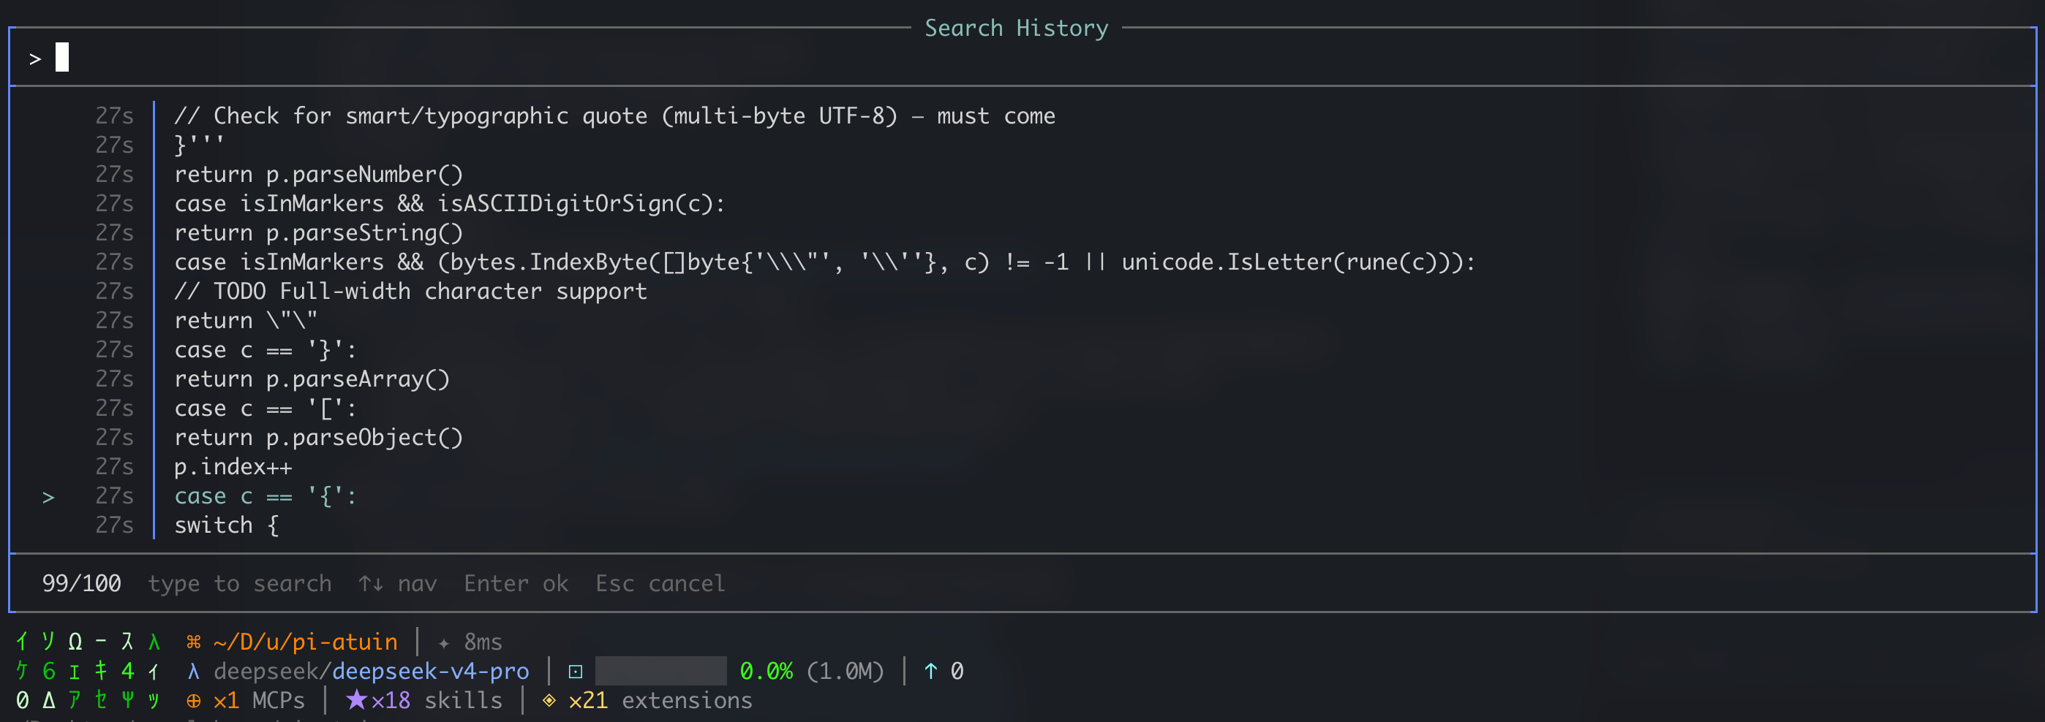Select the entry "}'''"
2045x722 pixels.
pos(199,145)
